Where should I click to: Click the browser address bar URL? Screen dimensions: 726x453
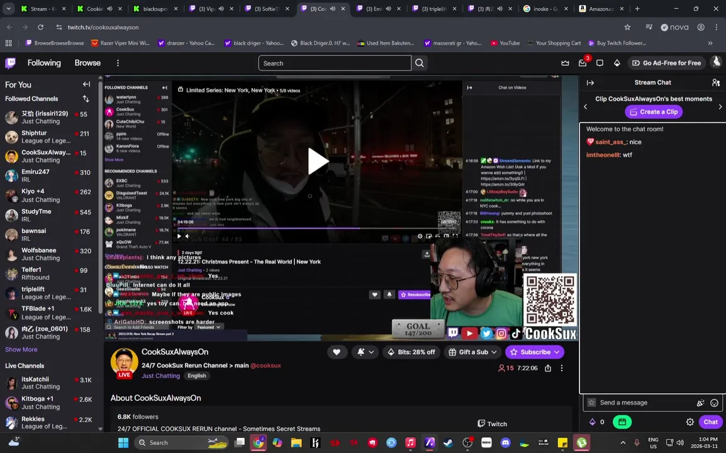click(x=103, y=27)
